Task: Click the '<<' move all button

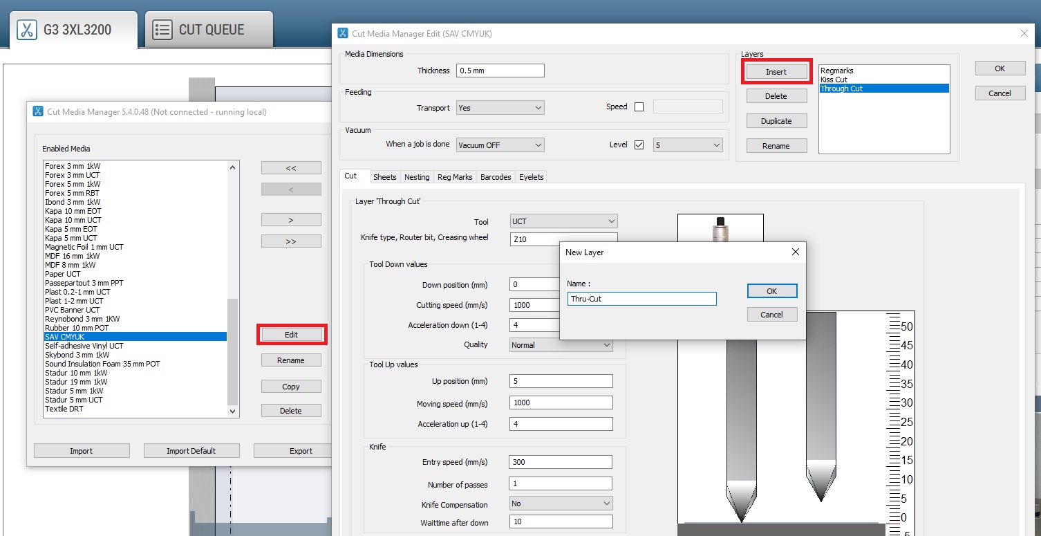Action: 291,168
